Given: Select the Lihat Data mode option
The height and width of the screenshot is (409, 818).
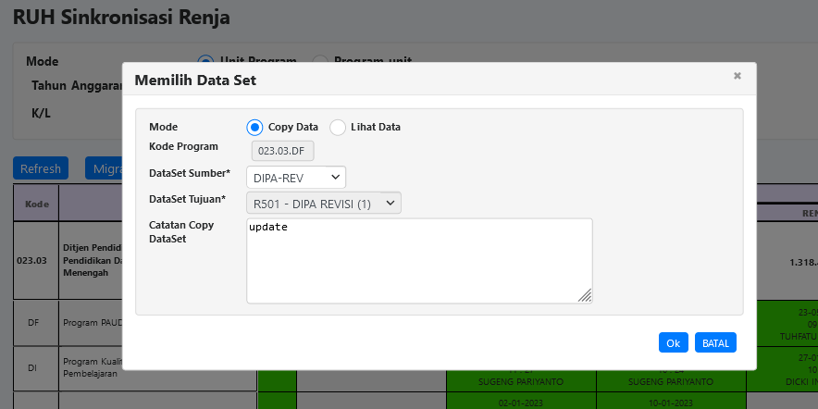Looking at the screenshot, I should 338,127.
